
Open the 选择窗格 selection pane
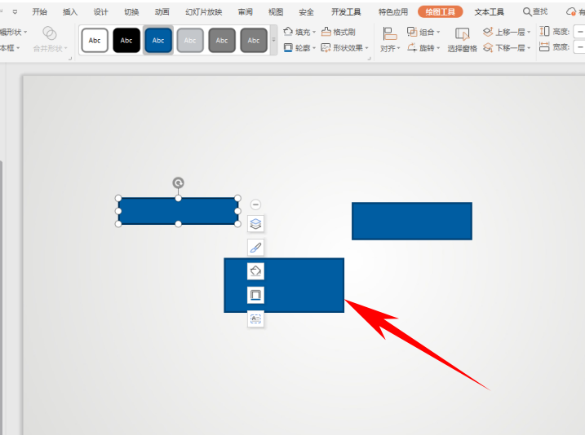(463, 40)
